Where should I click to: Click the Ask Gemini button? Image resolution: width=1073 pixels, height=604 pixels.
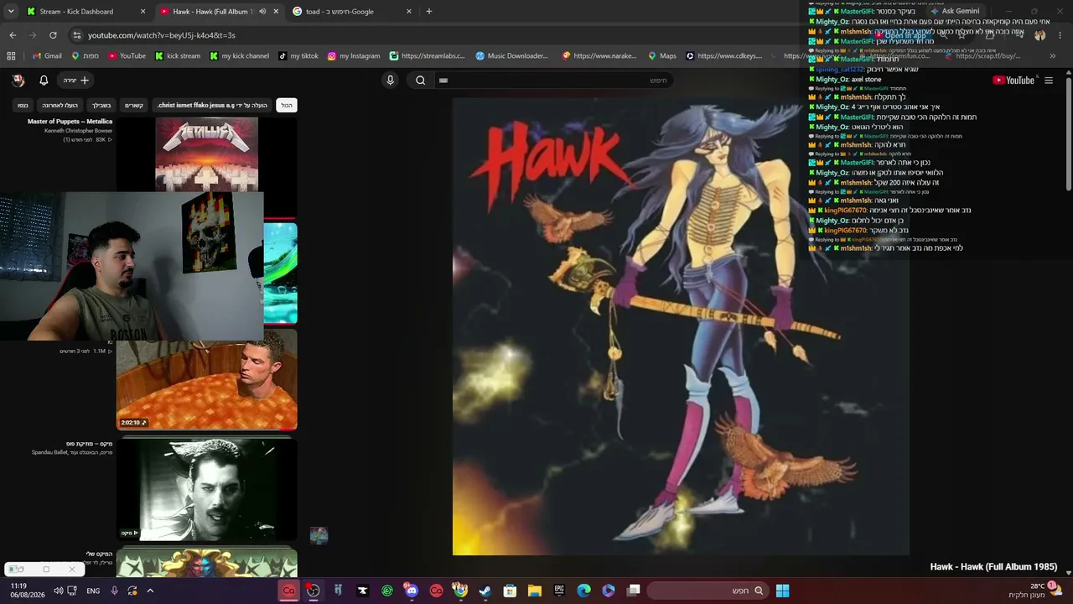[954, 12]
